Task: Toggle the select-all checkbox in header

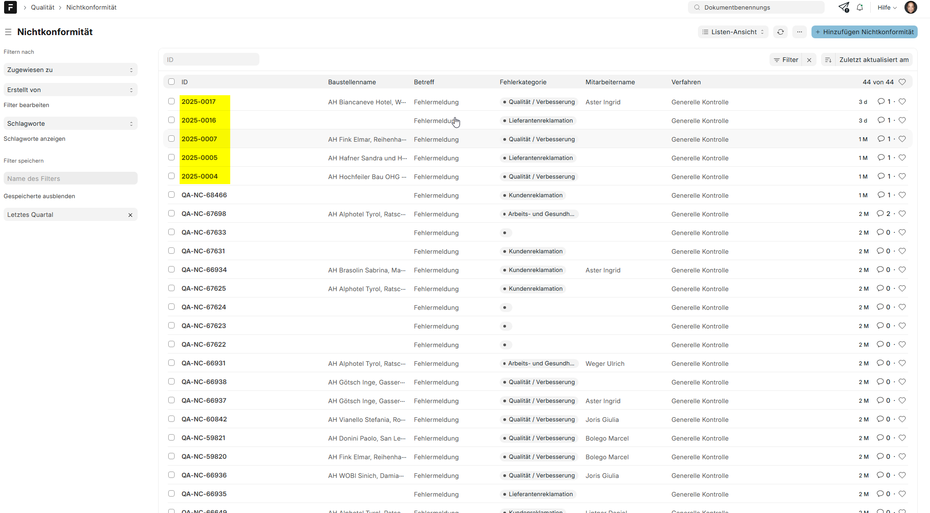Action: 171,82
